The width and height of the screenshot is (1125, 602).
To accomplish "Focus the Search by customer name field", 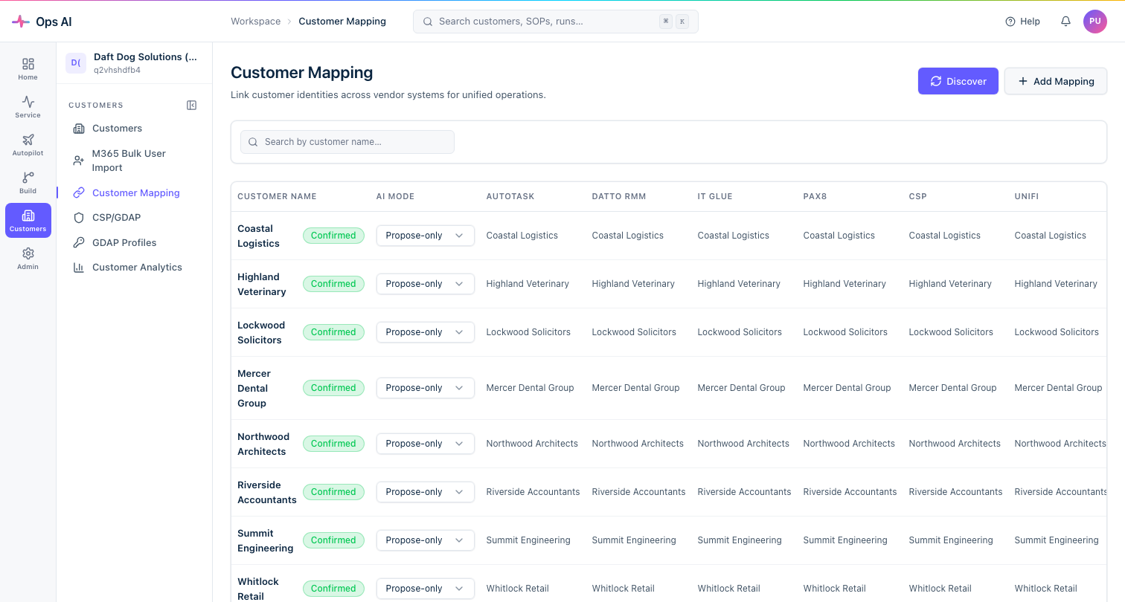I will pyautogui.click(x=347, y=142).
